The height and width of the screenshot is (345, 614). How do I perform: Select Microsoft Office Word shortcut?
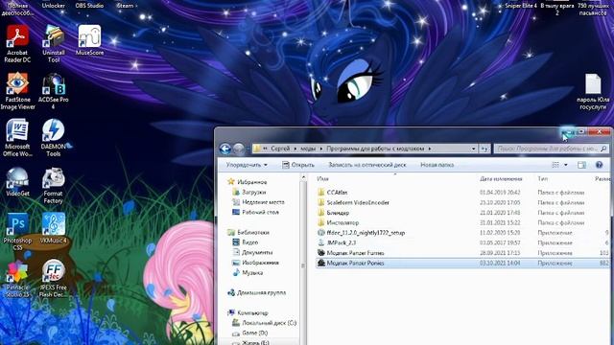(x=17, y=138)
